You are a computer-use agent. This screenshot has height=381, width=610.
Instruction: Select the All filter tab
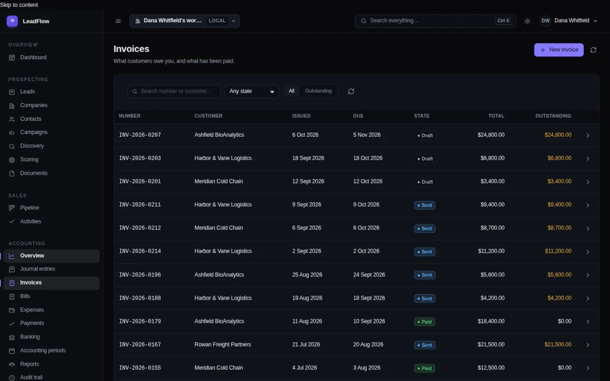[291, 91]
